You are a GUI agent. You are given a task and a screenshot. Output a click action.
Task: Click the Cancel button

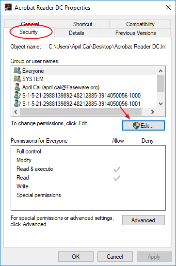point(115,256)
